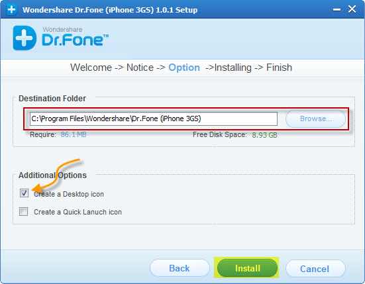Screen dimensions: 365x284
Task: Click the Install button
Action: (247, 268)
